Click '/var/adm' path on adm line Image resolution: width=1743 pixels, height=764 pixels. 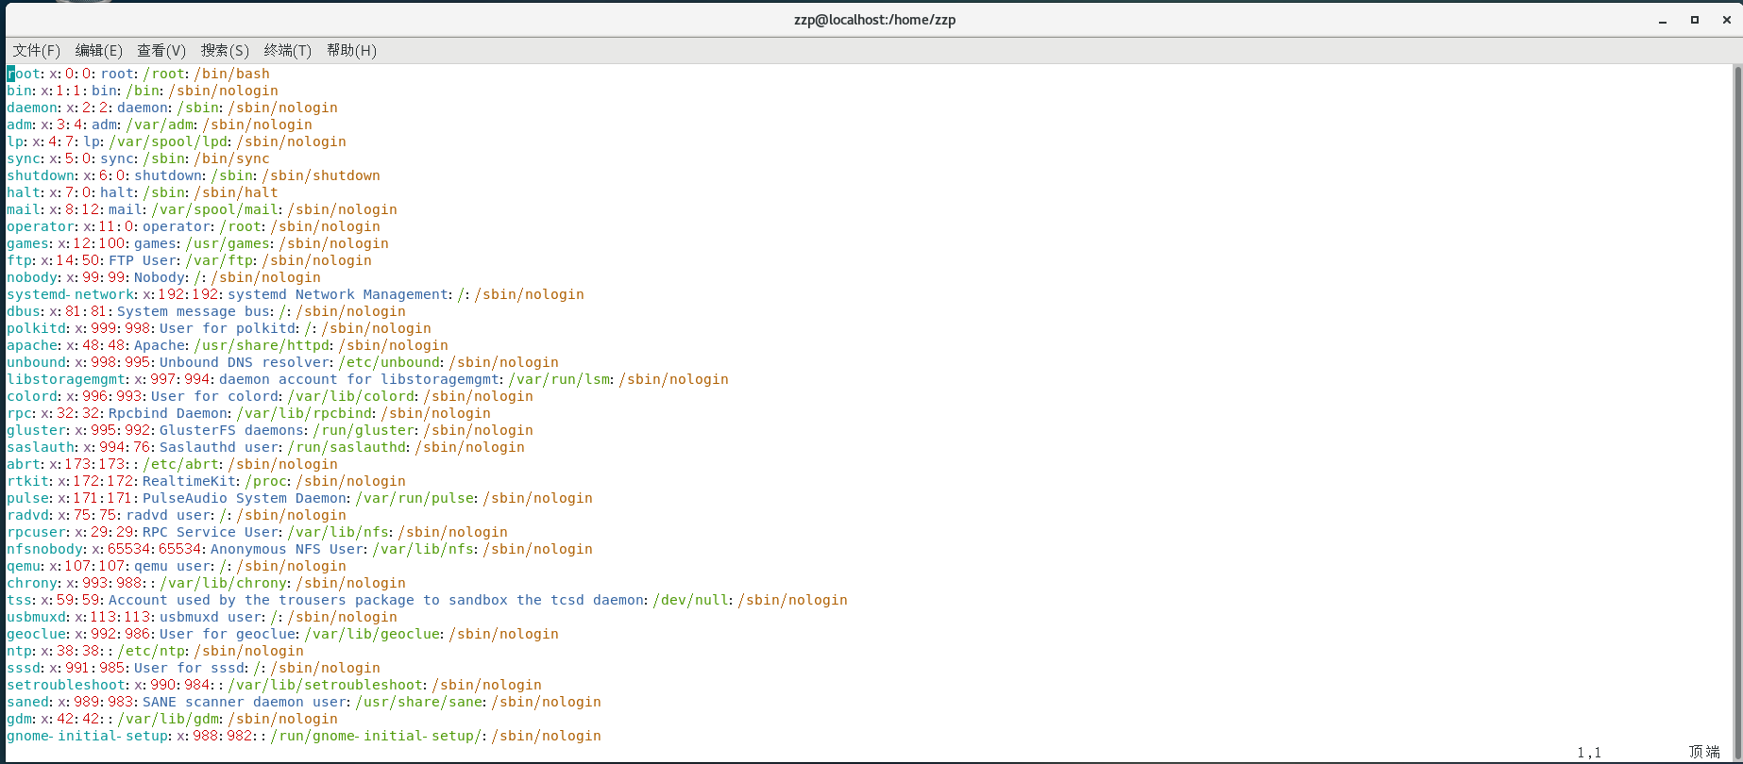[160, 125]
